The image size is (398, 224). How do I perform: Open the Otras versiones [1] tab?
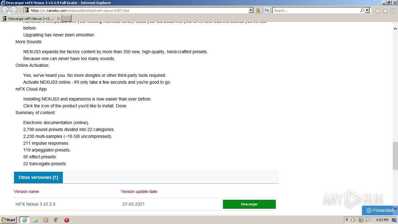pos(38,177)
